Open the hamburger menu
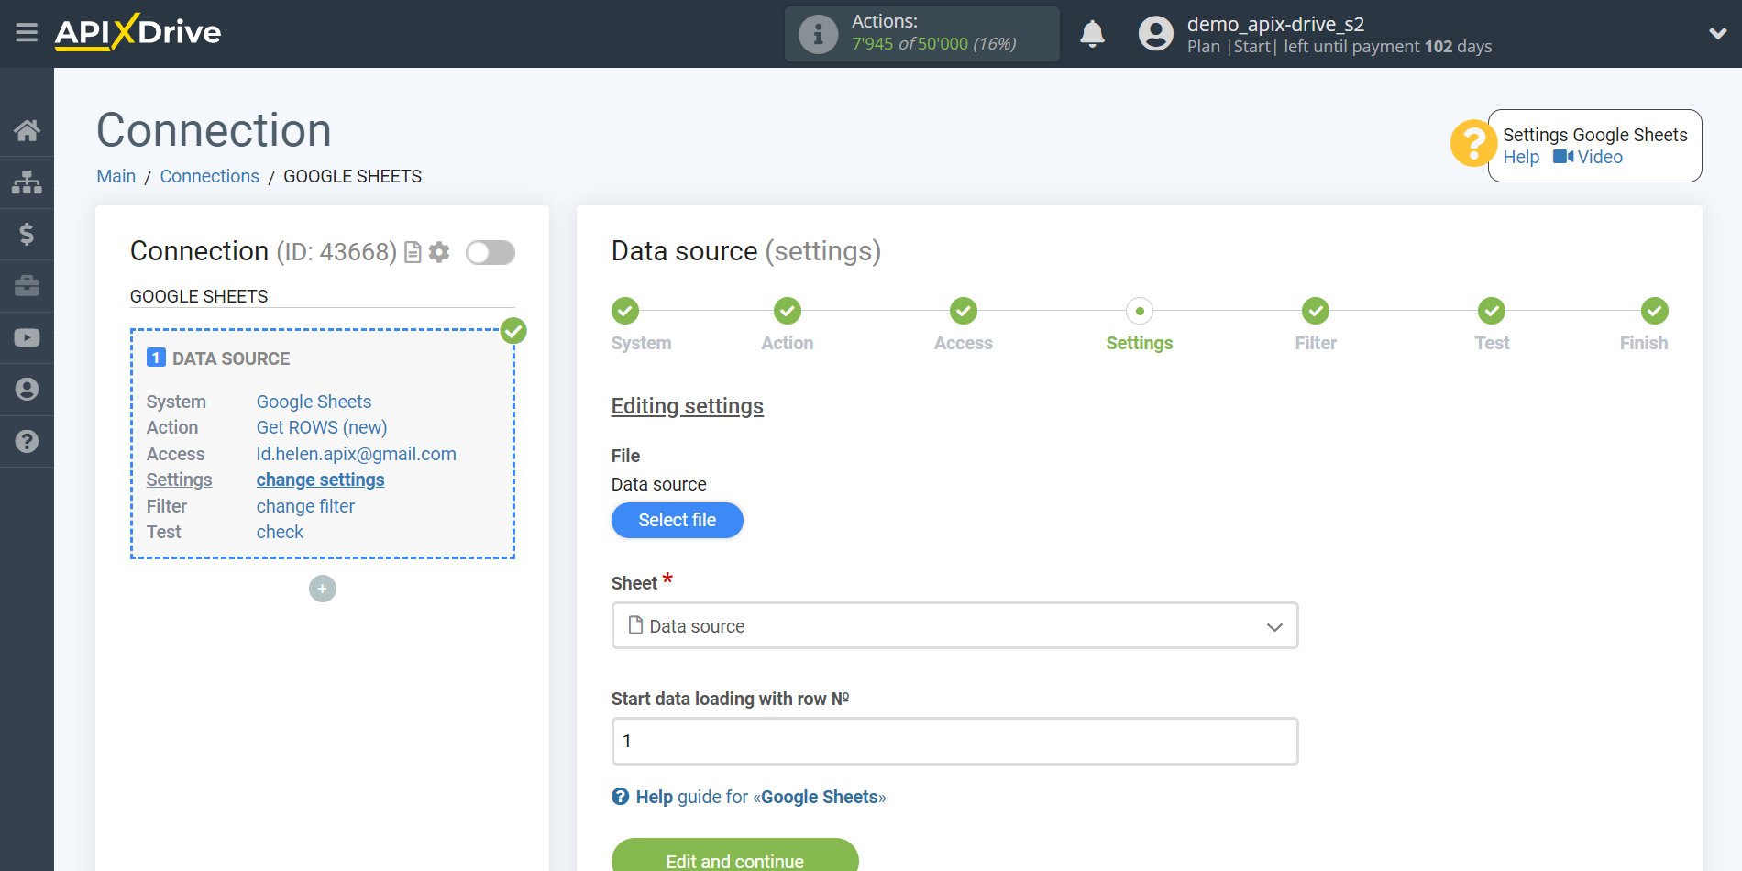The height and width of the screenshot is (871, 1742). click(27, 33)
